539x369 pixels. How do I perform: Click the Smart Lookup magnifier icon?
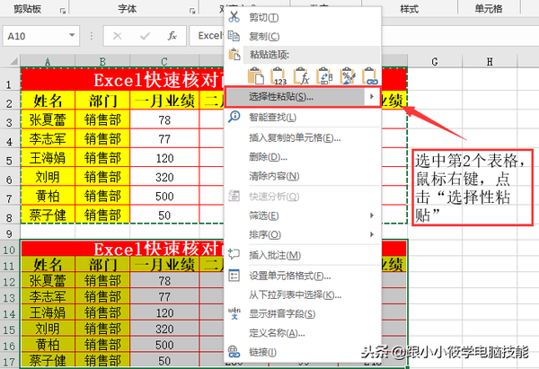point(234,117)
